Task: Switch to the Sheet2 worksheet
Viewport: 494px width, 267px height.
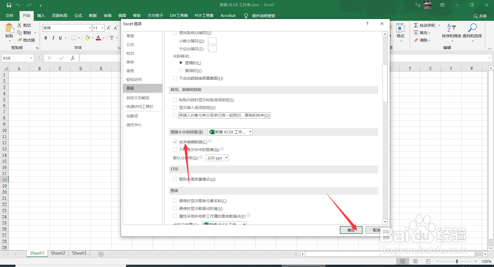Action: point(58,253)
